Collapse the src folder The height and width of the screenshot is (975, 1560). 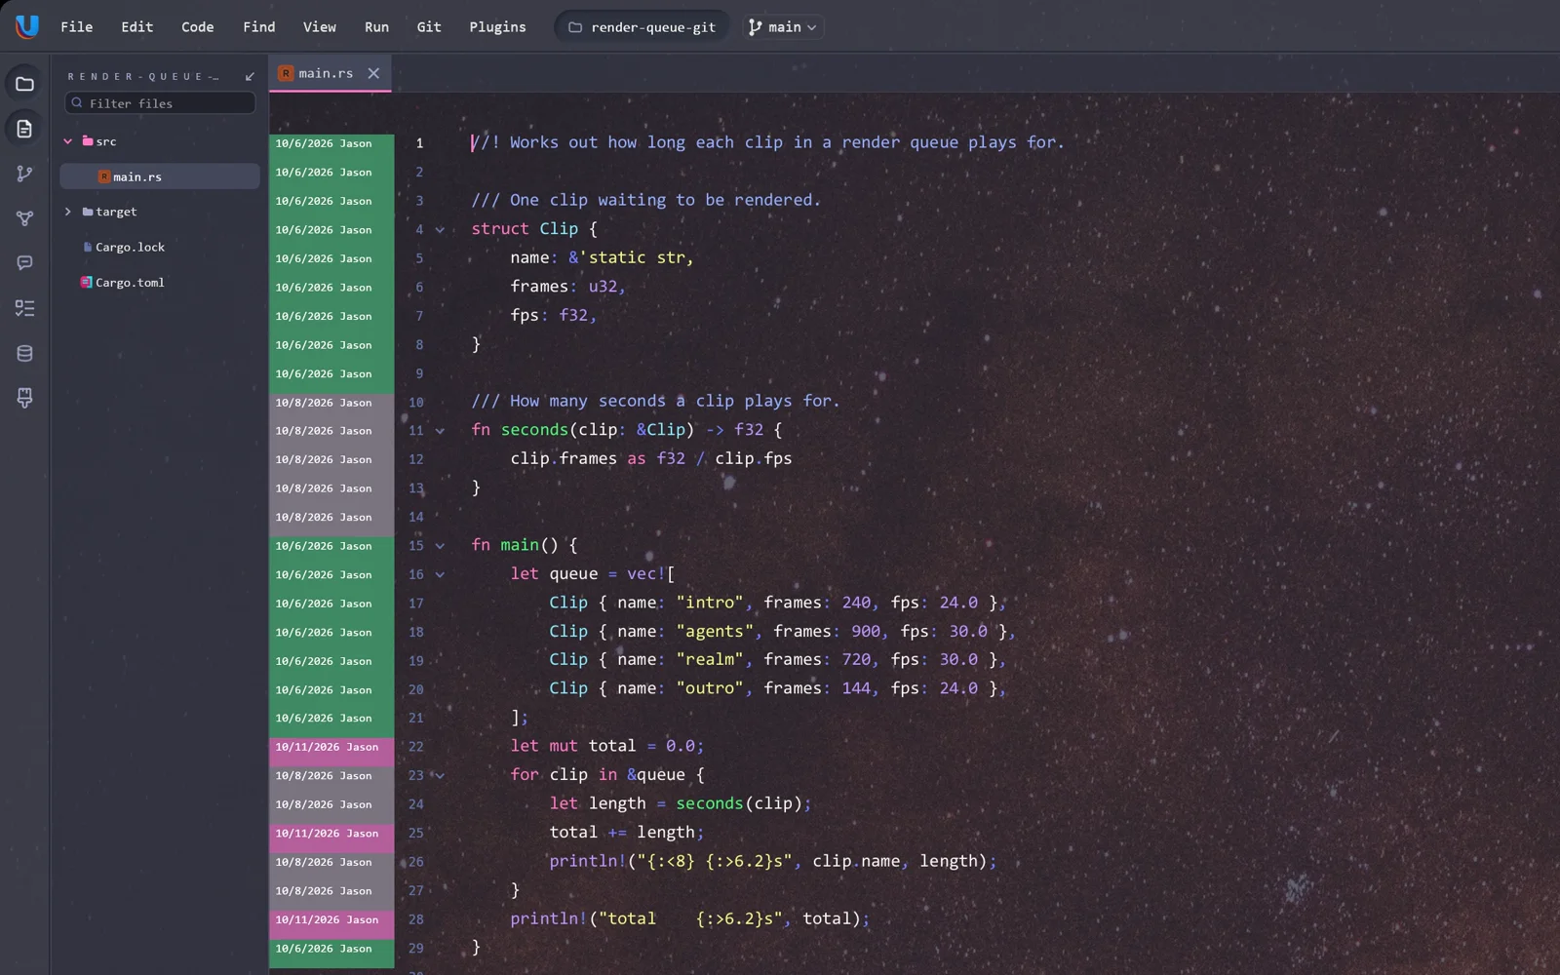click(x=68, y=141)
